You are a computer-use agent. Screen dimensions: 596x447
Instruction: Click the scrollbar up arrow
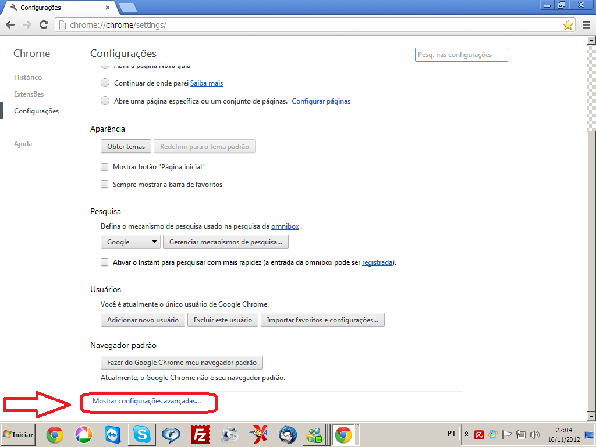[x=591, y=40]
